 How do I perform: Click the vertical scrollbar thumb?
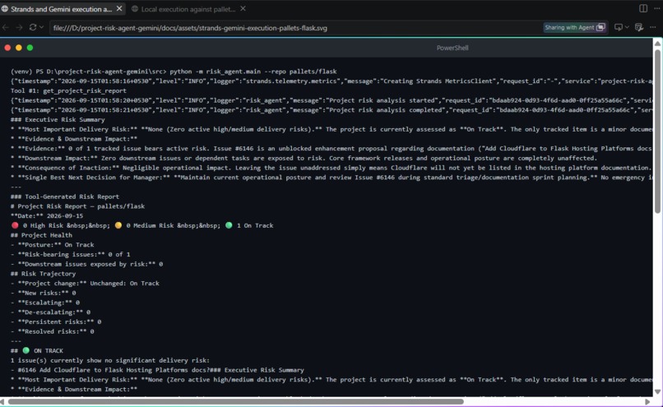pyautogui.click(x=657, y=131)
